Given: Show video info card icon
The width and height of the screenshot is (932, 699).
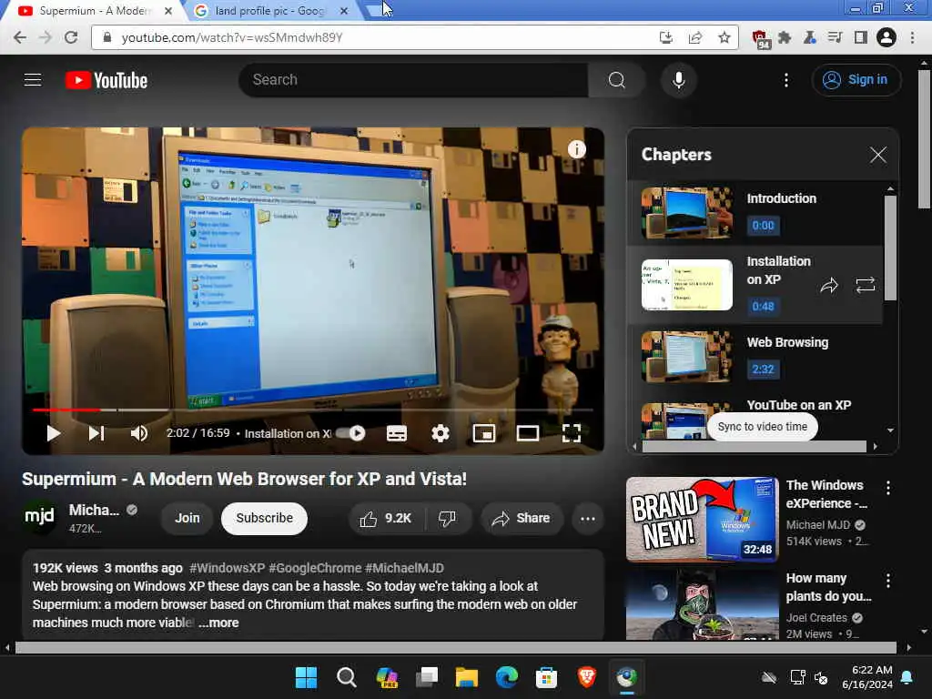Looking at the screenshot, I should [x=576, y=149].
